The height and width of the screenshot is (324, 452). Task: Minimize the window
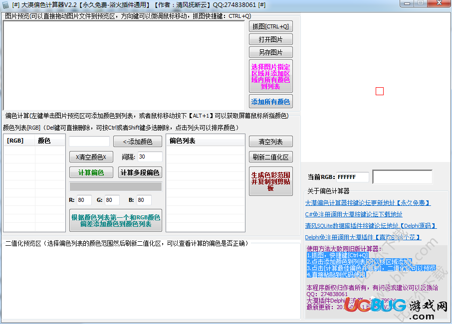[407, 3]
